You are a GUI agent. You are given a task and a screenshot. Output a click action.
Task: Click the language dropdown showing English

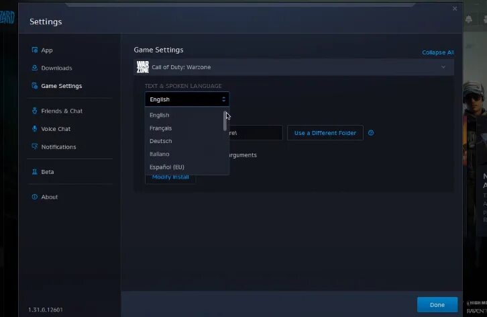pos(187,99)
